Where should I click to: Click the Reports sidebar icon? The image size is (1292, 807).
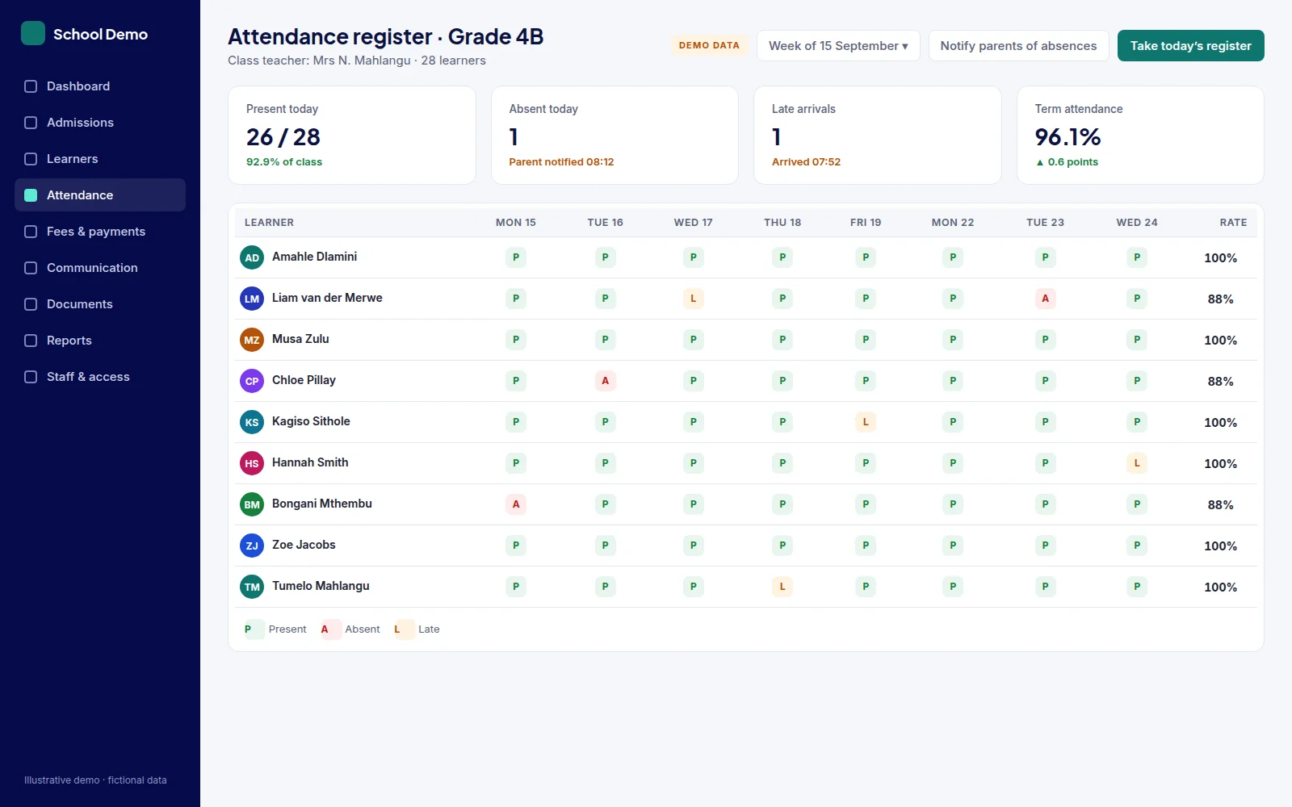pyautogui.click(x=31, y=341)
